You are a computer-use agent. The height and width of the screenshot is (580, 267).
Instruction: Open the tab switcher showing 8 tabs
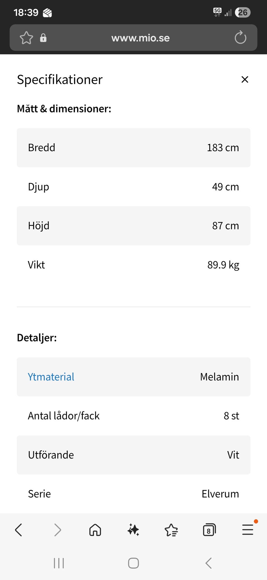(209, 530)
